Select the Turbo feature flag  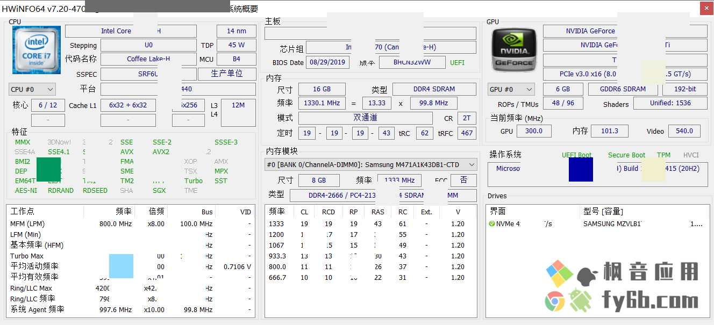pyautogui.click(x=194, y=181)
